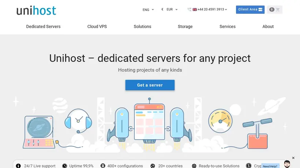Open Dedicated Servers menu
This screenshot has height=168, width=300.
(43, 27)
